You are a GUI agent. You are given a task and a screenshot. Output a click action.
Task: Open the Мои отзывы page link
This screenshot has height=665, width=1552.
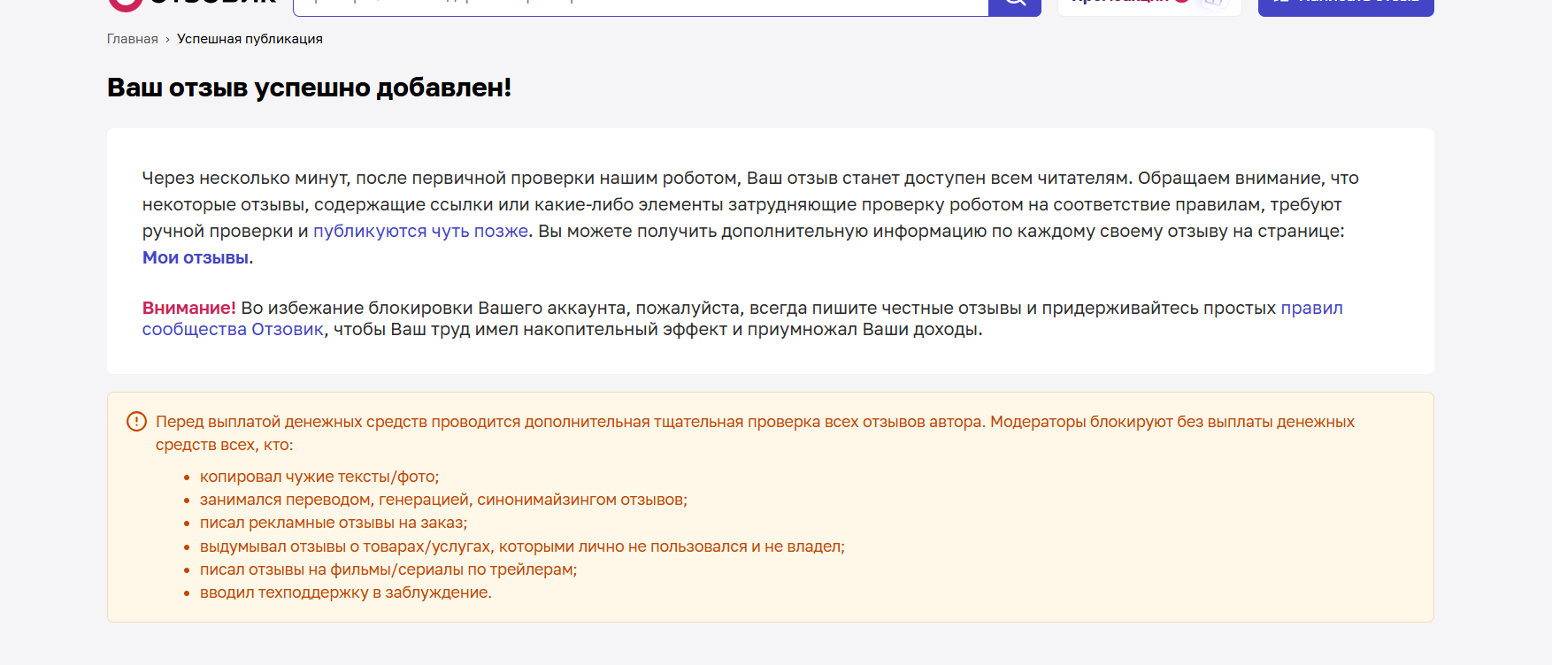click(196, 257)
